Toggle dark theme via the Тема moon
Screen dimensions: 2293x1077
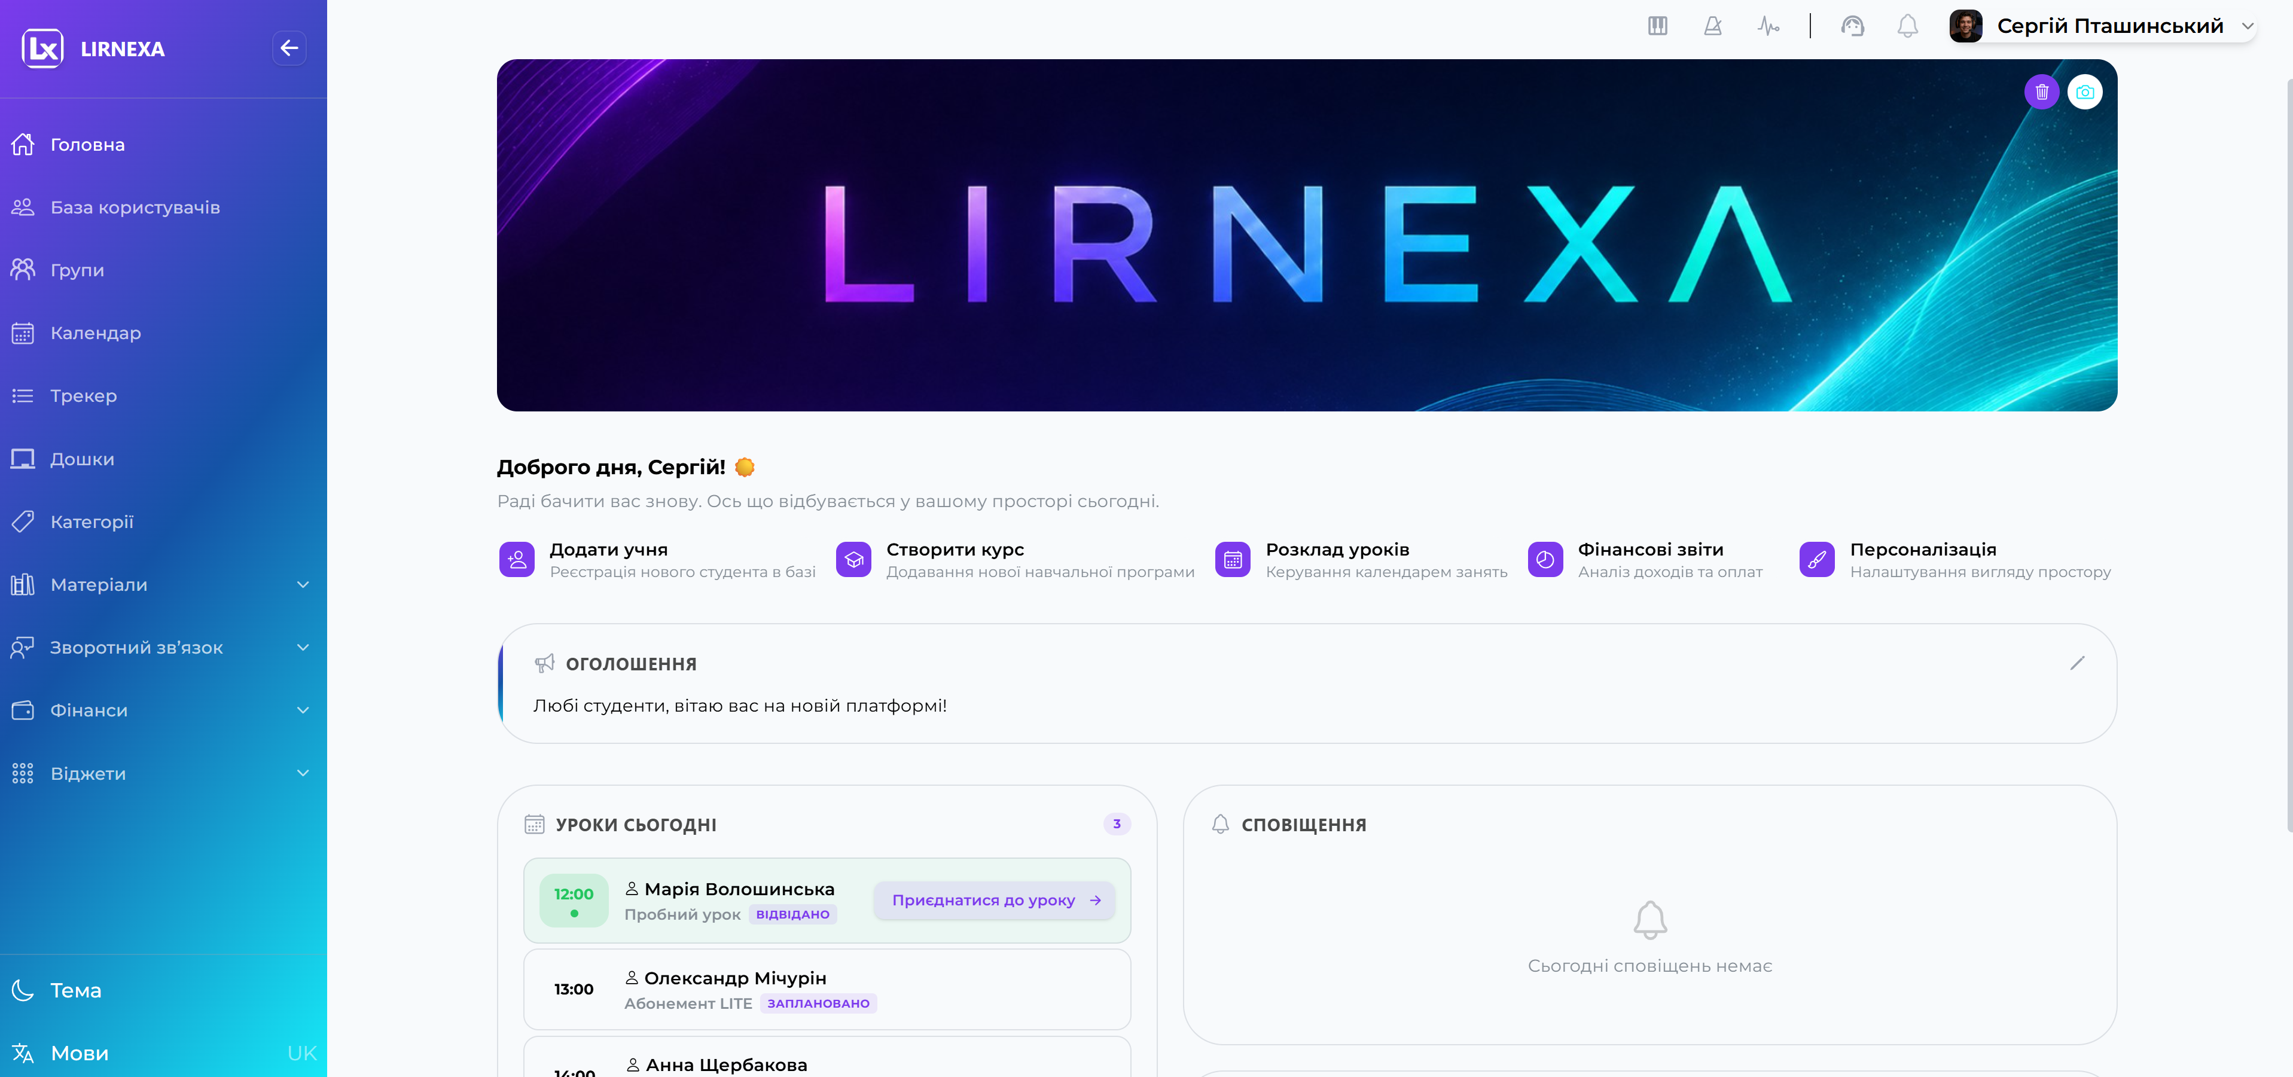tap(22, 990)
